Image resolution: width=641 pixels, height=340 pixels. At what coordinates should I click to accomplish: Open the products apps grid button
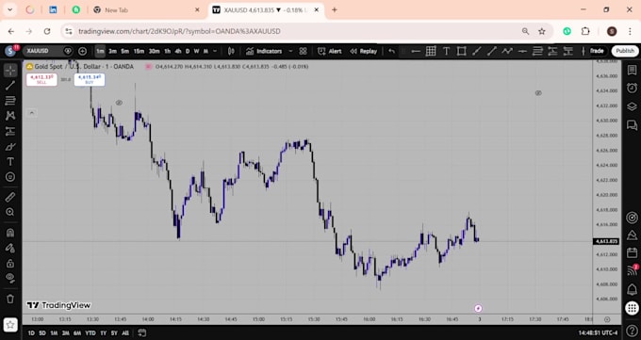click(632, 308)
